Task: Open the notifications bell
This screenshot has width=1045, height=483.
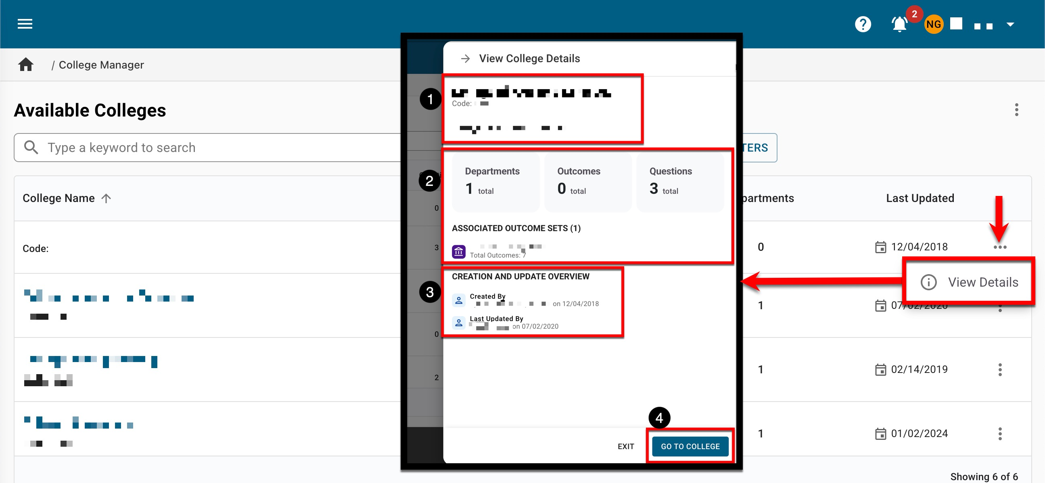Action: tap(899, 24)
